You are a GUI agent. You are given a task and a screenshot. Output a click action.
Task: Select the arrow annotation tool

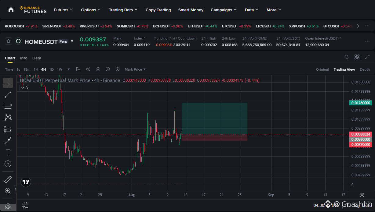coord(8,141)
